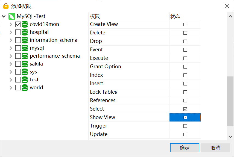Click the MySQL-Test connection icon
Screen dimensions: 234x157
point(12,16)
